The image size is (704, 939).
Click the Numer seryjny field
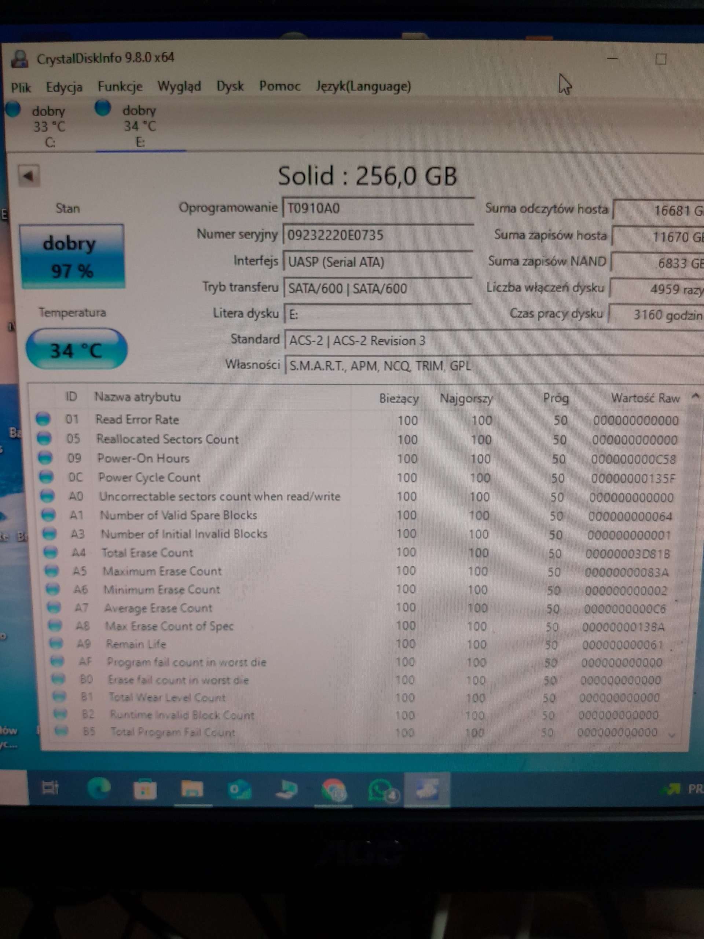click(378, 235)
